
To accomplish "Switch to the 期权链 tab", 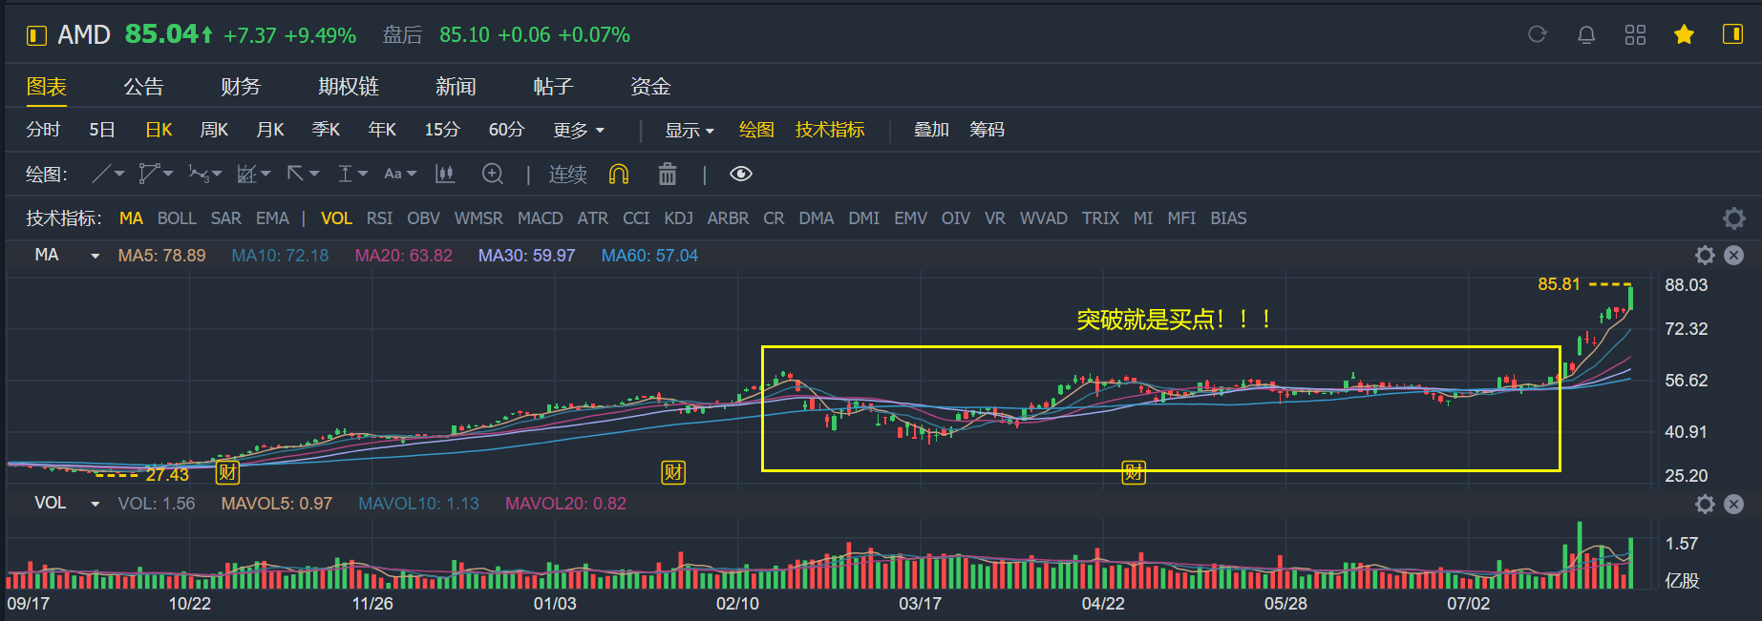I will 349,87.
